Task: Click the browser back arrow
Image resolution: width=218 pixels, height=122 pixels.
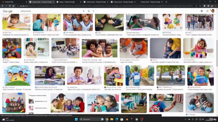Action: 2,6
